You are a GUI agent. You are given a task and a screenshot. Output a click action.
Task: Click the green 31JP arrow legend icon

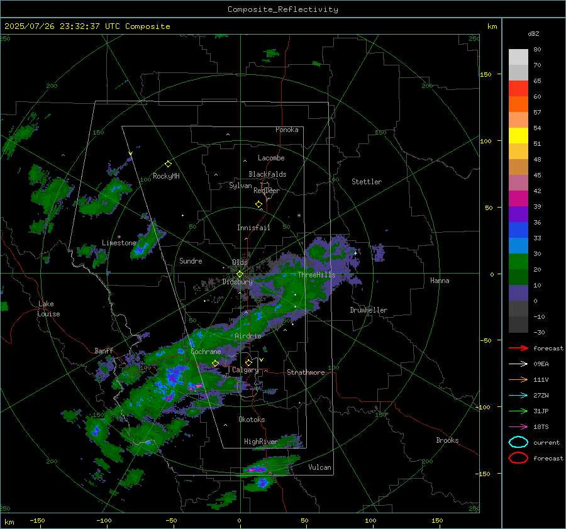518,411
